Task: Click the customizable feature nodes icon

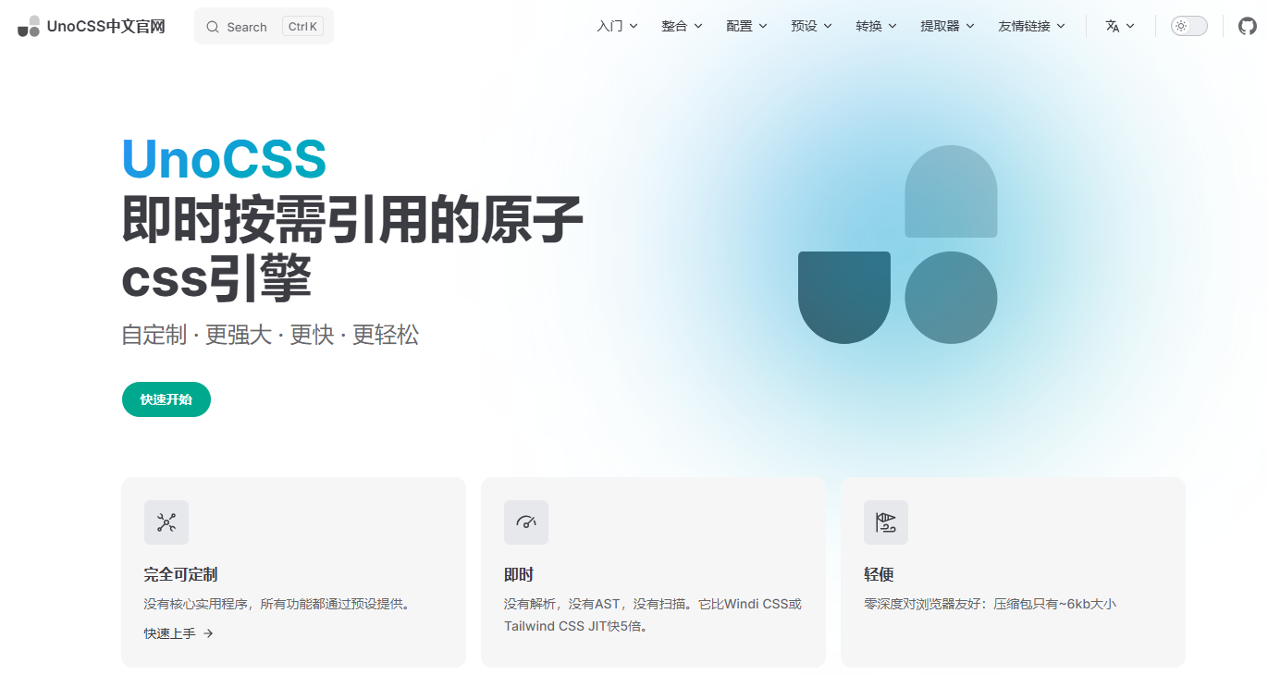Action: [x=166, y=522]
